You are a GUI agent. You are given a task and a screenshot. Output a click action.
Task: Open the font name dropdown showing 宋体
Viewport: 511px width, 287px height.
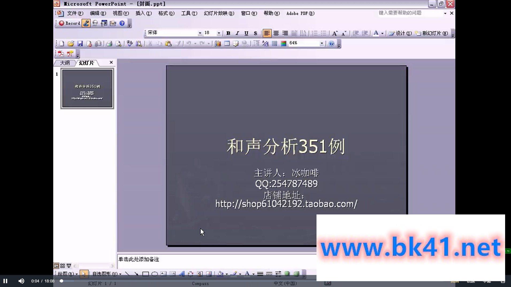[200, 33]
